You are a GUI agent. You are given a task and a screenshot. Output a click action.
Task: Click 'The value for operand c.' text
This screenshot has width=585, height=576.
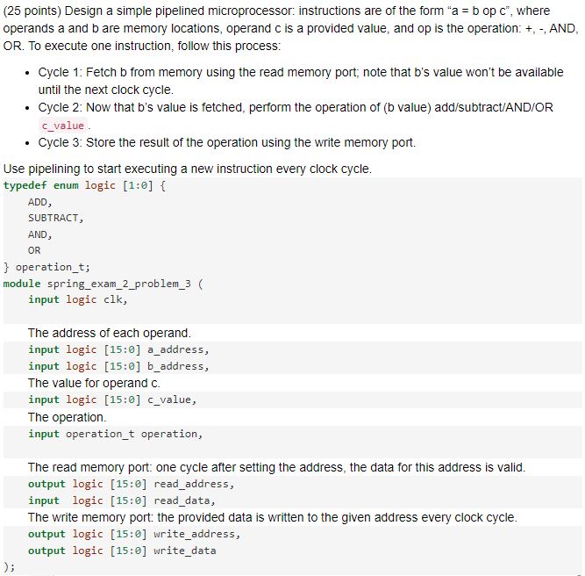94,383
